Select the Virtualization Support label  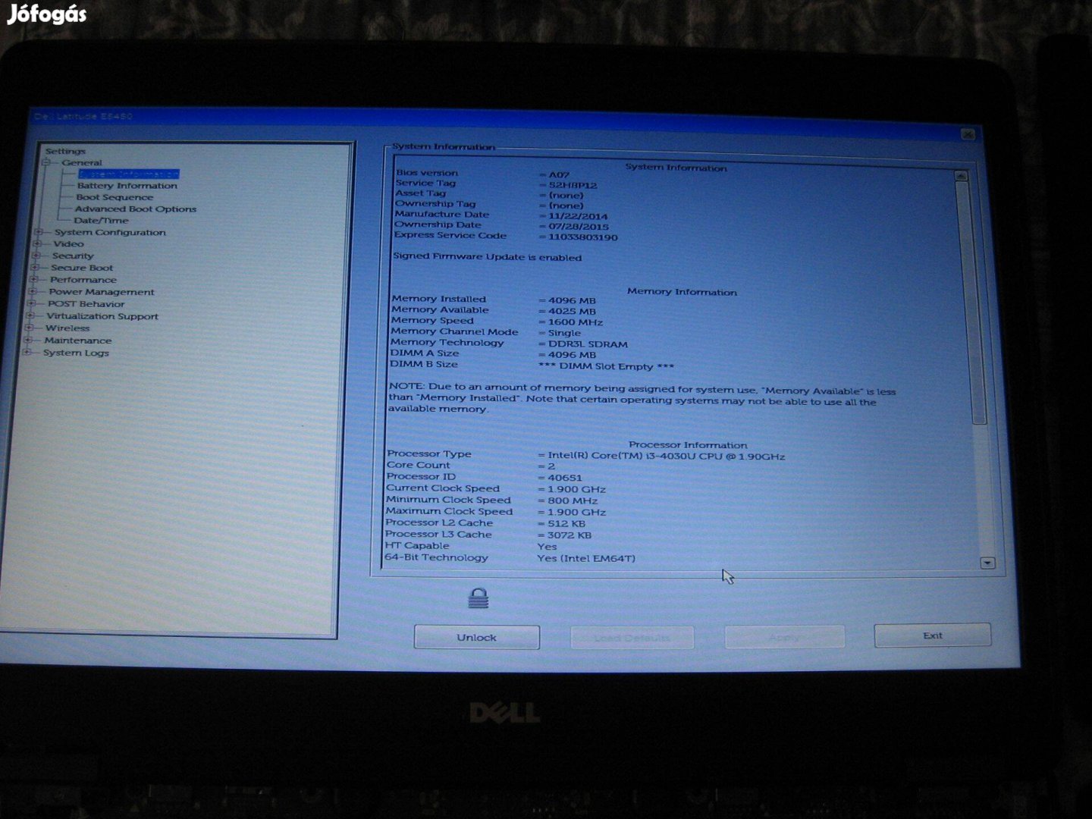[x=102, y=316]
